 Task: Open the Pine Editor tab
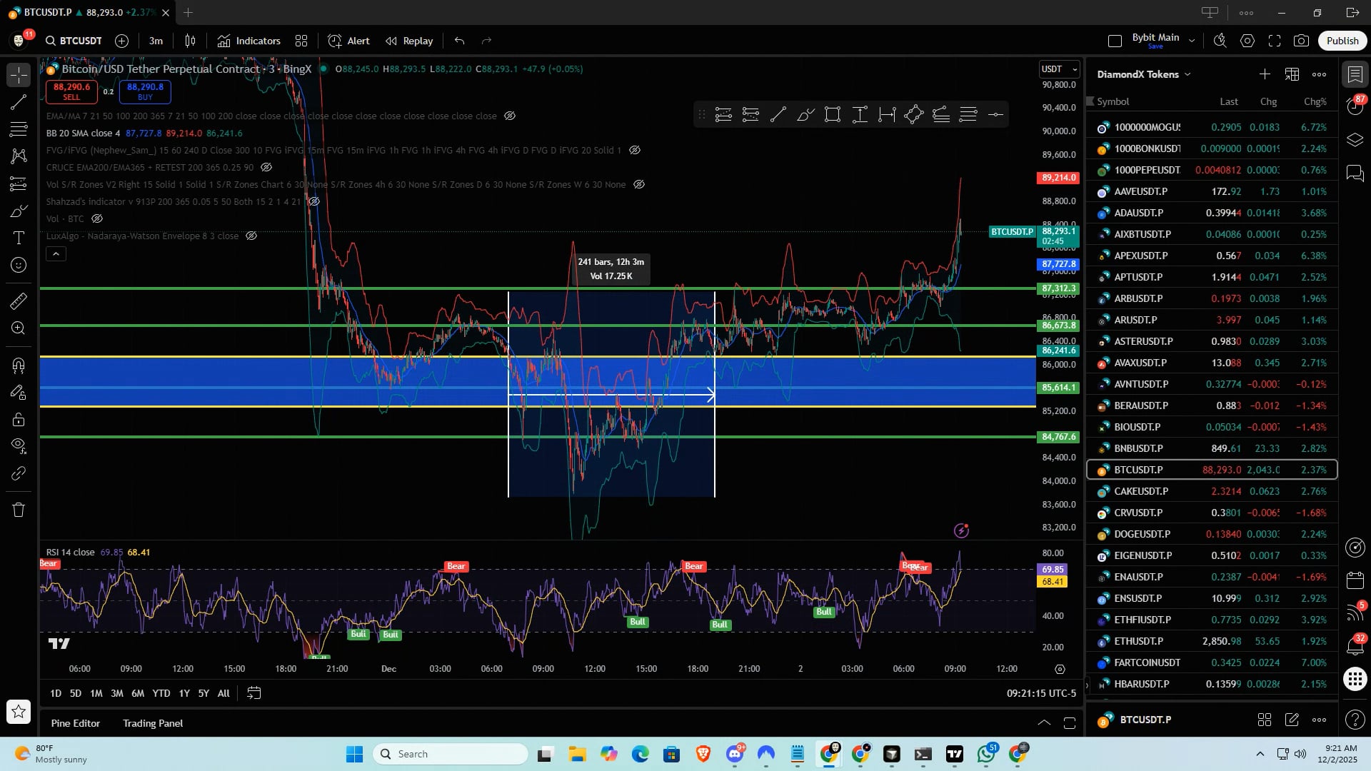(76, 723)
